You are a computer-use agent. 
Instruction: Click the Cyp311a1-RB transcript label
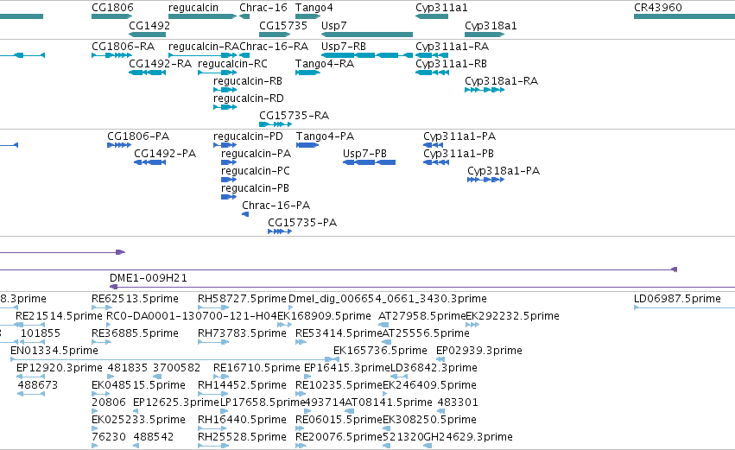pos(452,64)
